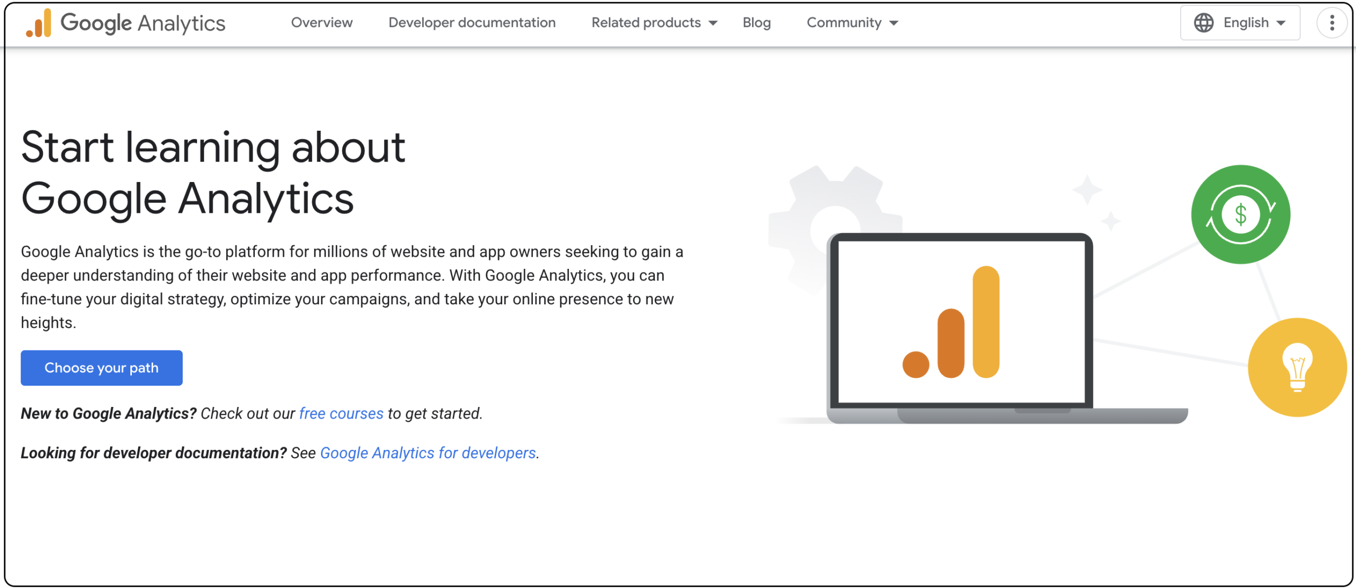Expand the Related products dropdown
The width and height of the screenshot is (1356, 588).
[x=654, y=23]
